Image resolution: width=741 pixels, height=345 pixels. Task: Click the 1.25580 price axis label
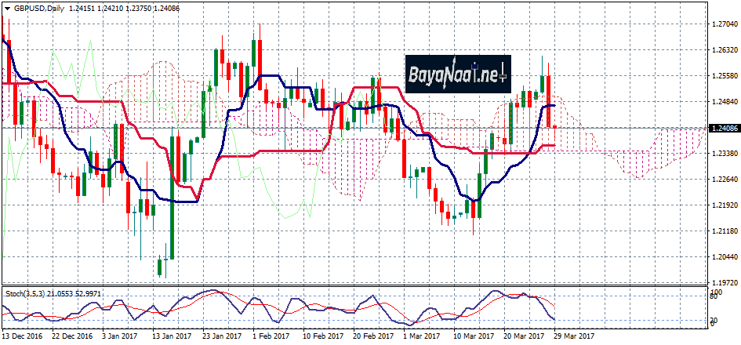pos(724,76)
